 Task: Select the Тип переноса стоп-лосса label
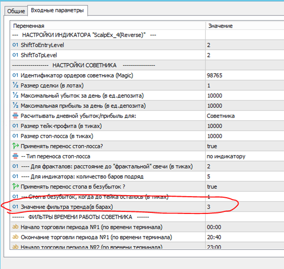click(x=56, y=156)
